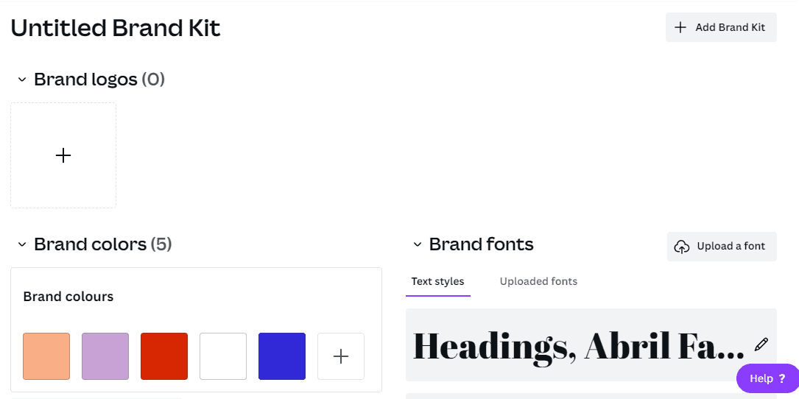Select the Text styles tab
Image resolution: width=799 pixels, height=399 pixels.
(437, 281)
